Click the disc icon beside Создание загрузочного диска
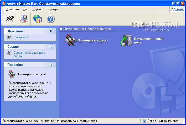The image size is (186, 125). point(9,53)
